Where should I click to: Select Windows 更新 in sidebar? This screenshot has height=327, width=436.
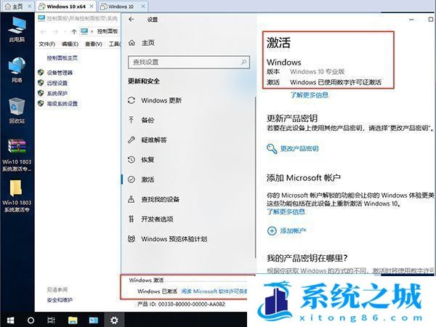click(161, 100)
